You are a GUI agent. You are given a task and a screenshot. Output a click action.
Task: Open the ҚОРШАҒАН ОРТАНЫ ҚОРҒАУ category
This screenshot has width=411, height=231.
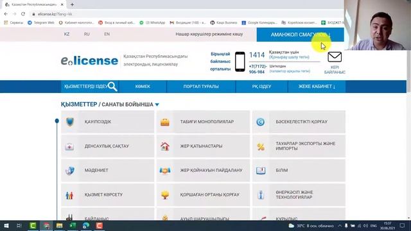click(x=203, y=195)
